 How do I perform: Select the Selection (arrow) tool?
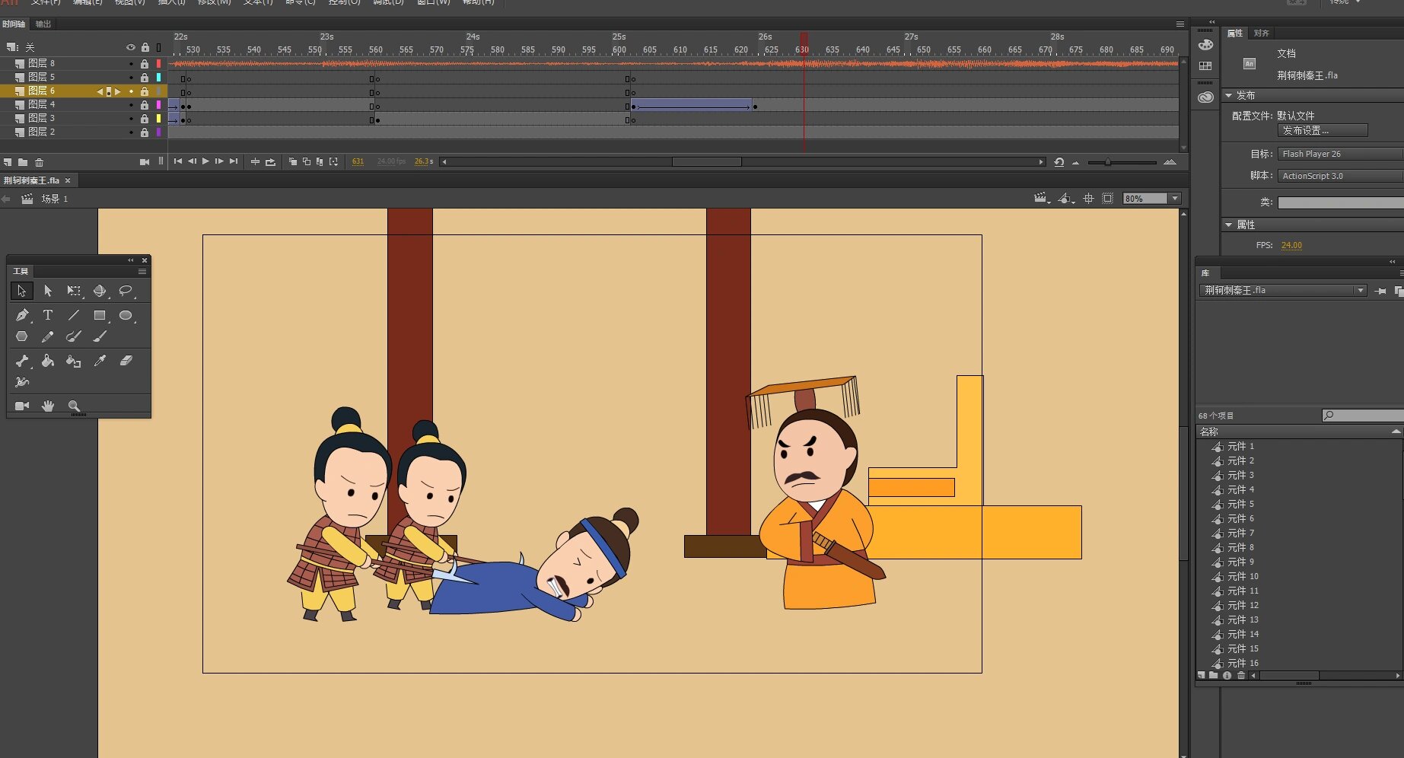[x=21, y=291]
